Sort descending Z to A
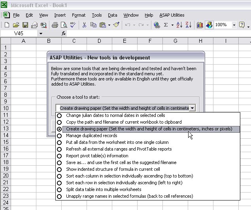 (189, 25)
